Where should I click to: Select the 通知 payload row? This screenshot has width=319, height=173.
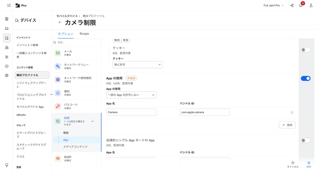click(77, 93)
